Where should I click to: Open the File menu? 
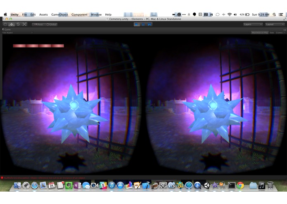click(24, 14)
